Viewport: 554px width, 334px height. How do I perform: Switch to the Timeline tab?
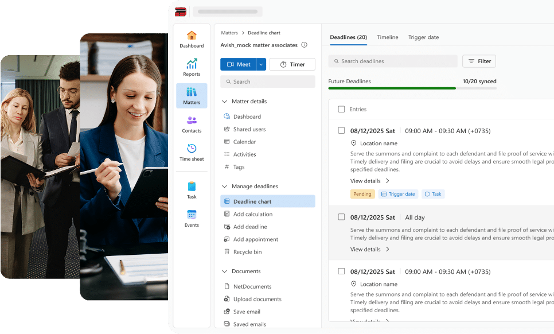[x=387, y=37]
